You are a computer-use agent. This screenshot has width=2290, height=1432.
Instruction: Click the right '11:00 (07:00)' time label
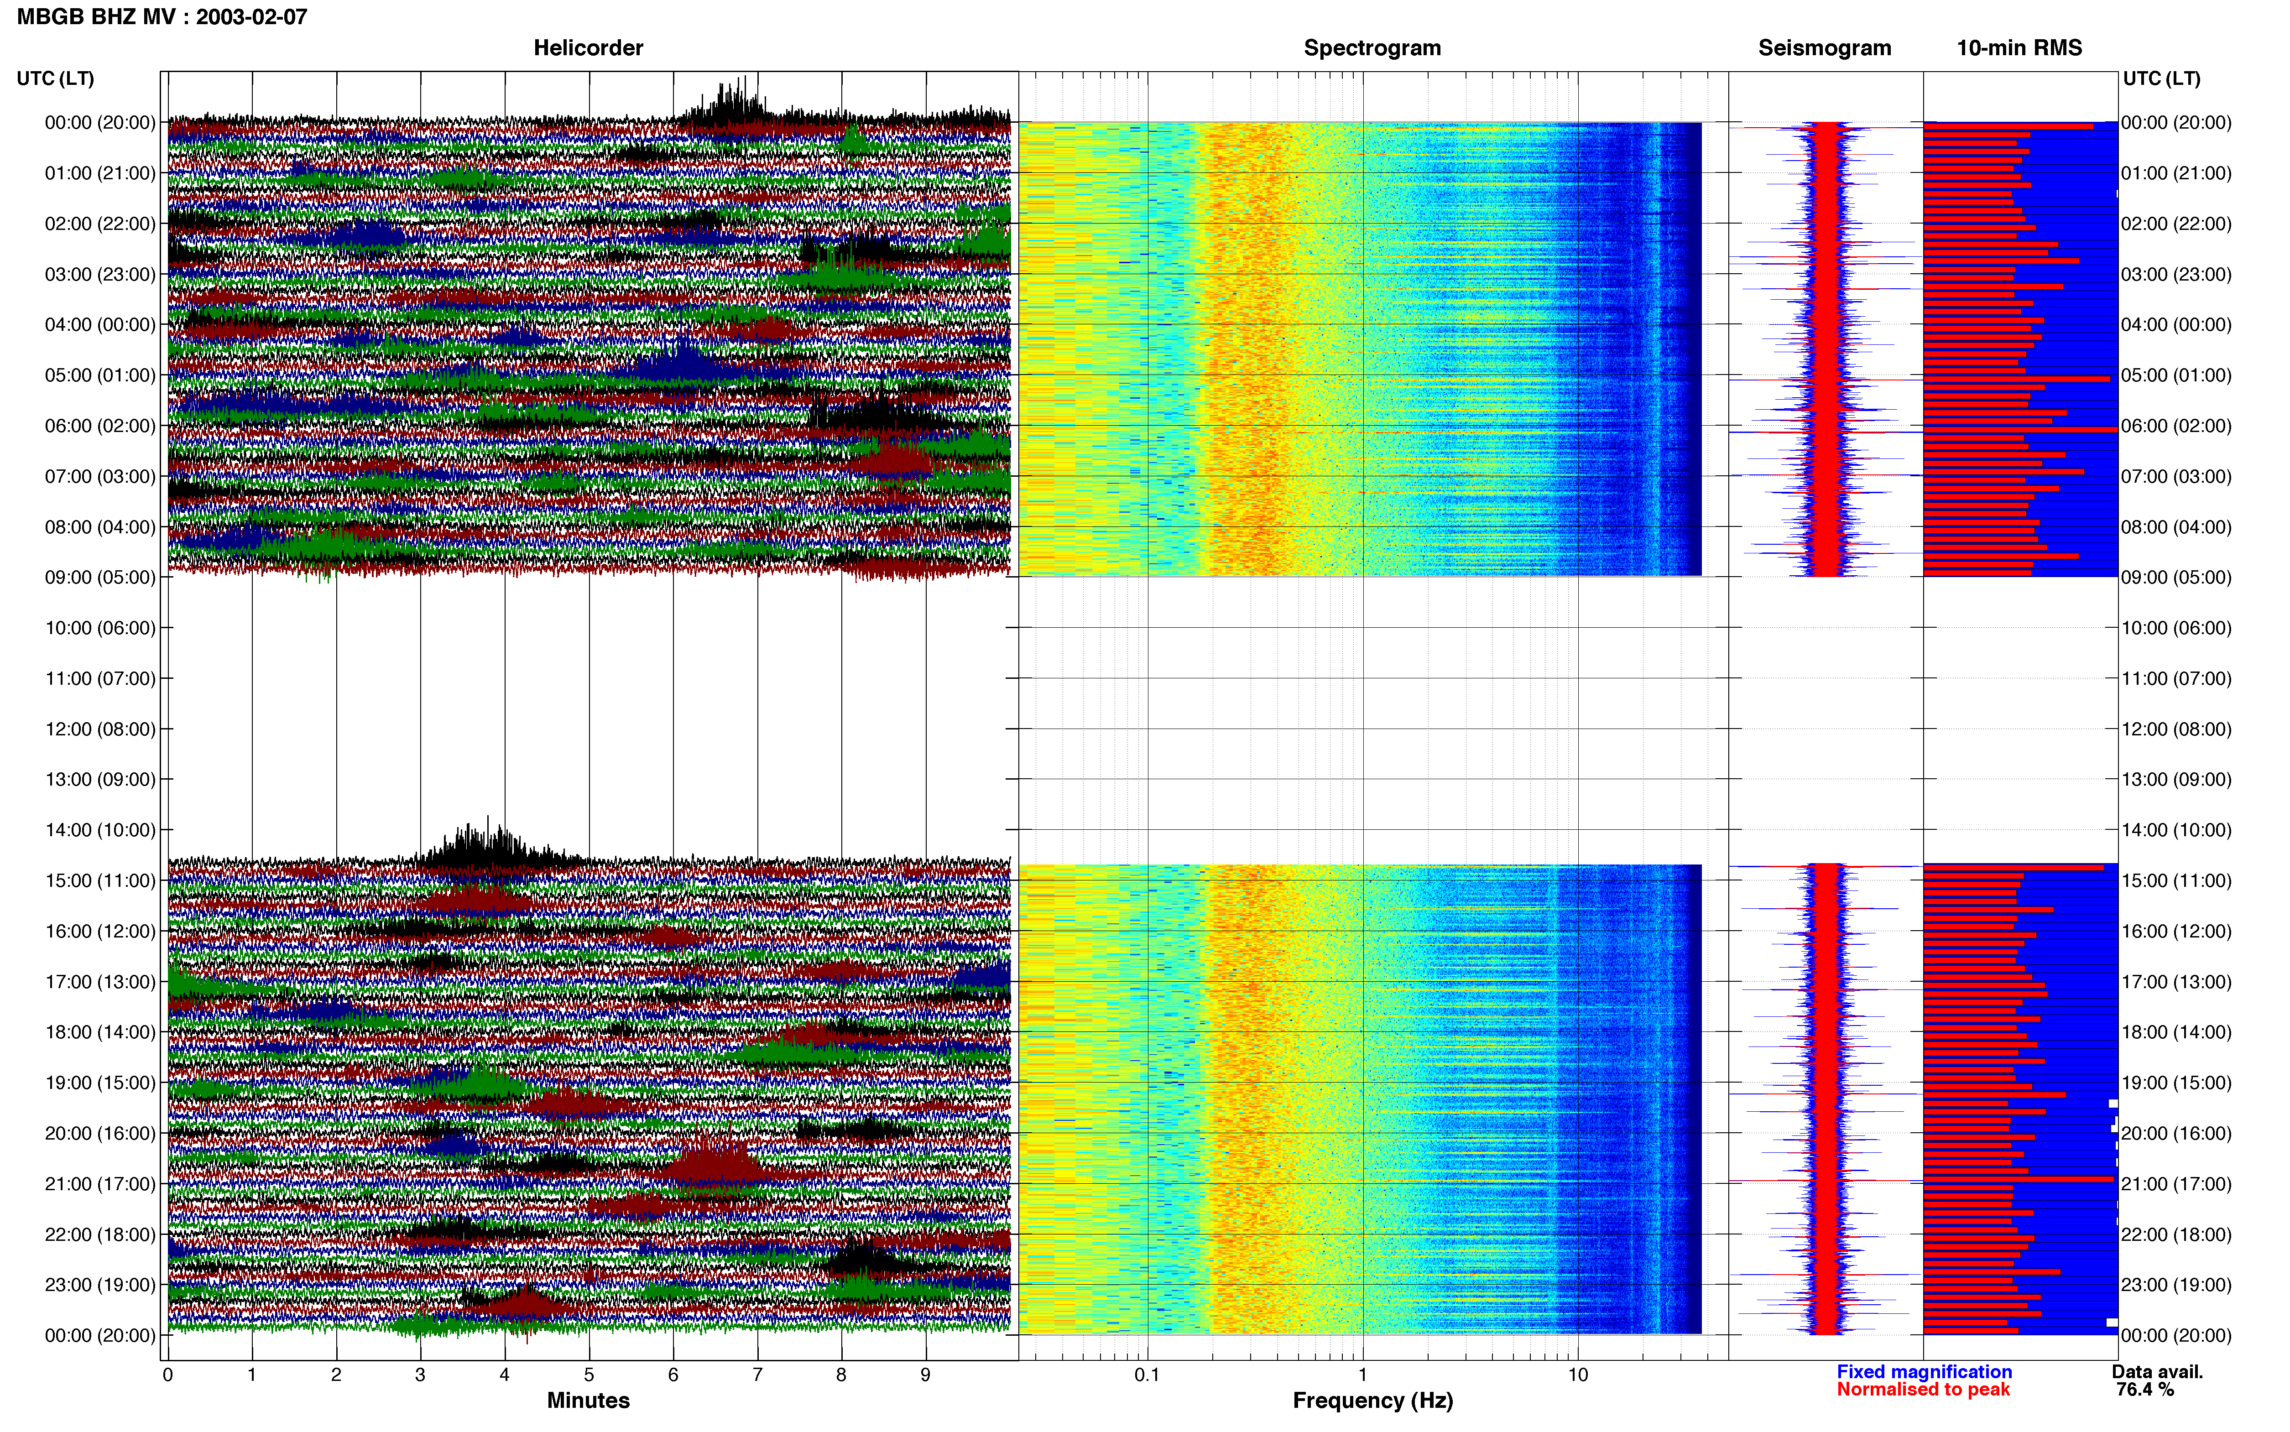pos(2176,678)
